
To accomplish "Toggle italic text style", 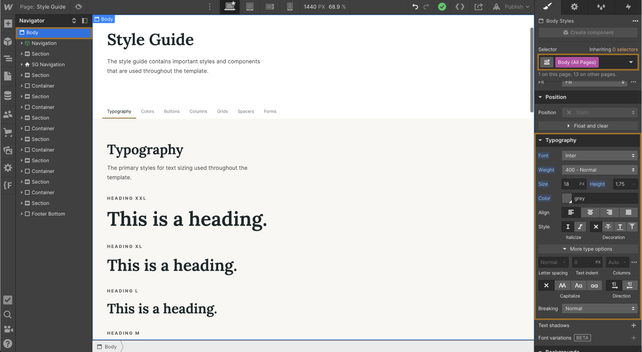I will pyautogui.click(x=580, y=227).
